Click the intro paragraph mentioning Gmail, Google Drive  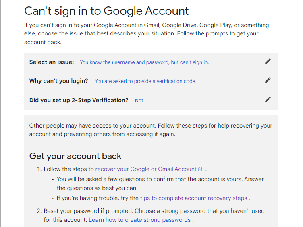[147, 33]
